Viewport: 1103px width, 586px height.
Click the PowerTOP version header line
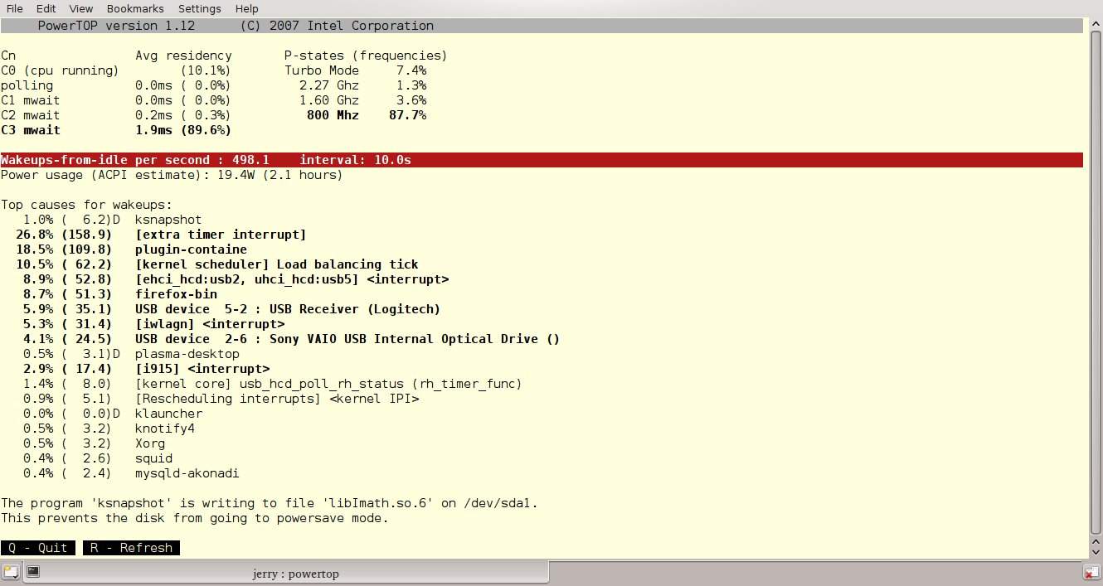[236, 26]
